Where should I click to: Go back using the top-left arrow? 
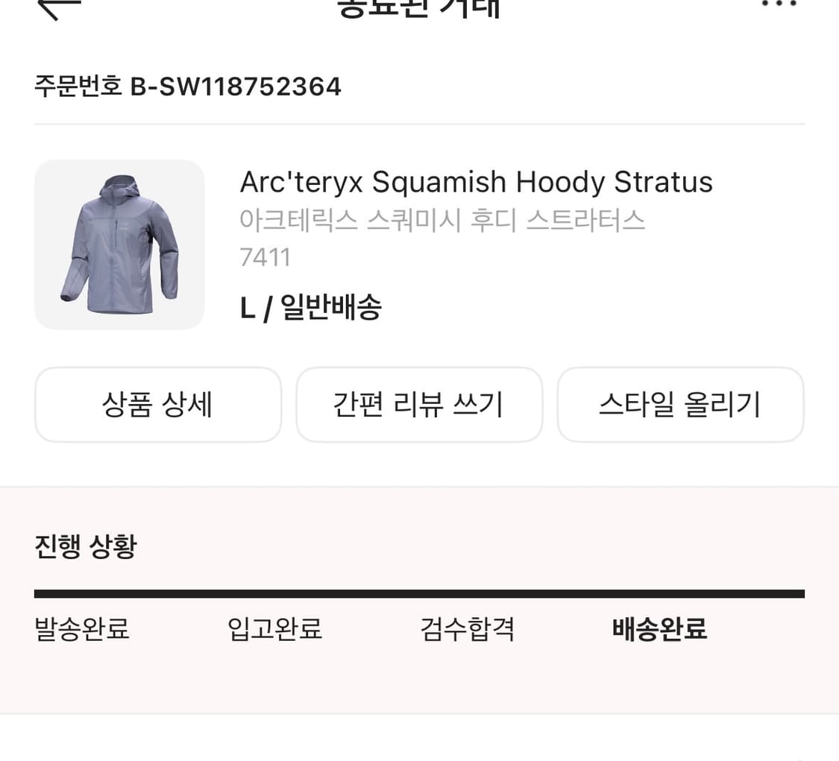coord(58,7)
